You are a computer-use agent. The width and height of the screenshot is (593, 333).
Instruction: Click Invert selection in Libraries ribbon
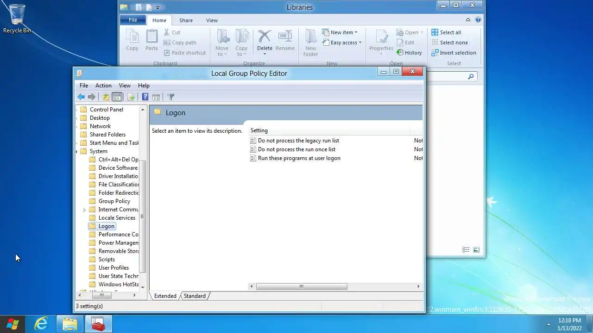click(454, 53)
